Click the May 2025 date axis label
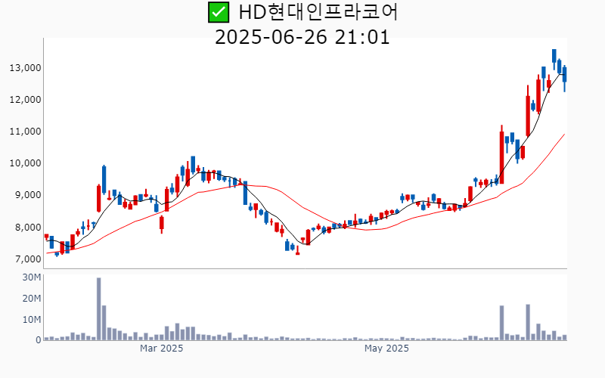Viewport: 605px width, 378px height. point(386,349)
